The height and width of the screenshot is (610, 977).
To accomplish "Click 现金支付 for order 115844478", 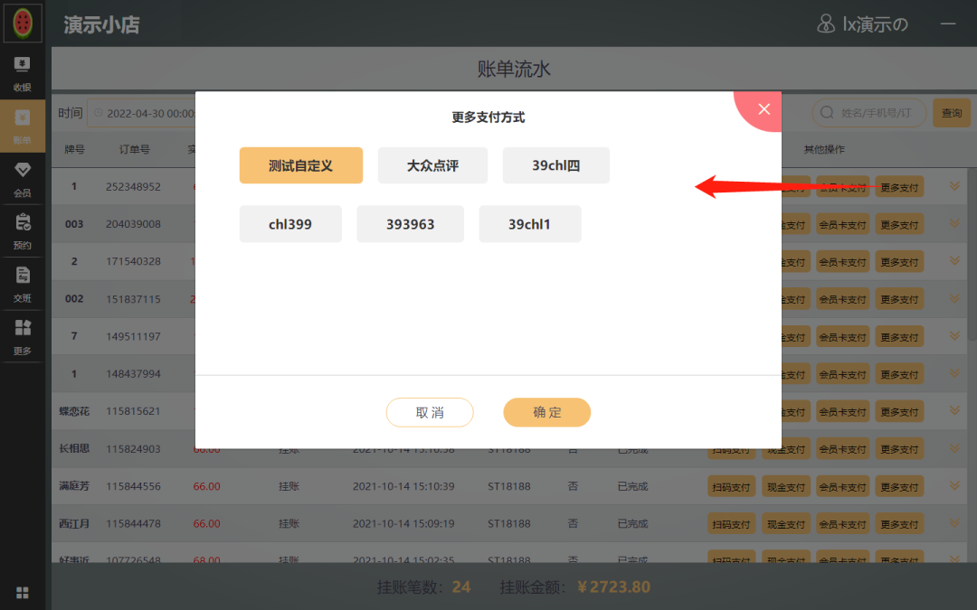I will (x=786, y=524).
